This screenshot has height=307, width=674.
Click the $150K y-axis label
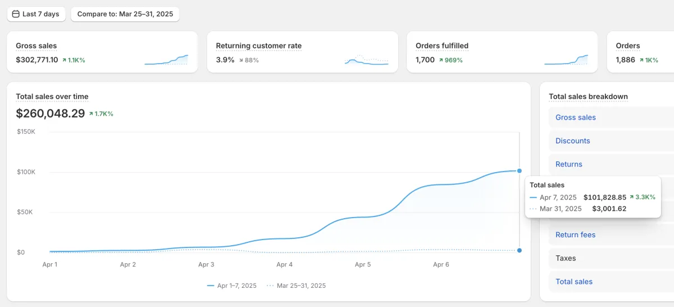(x=26, y=132)
